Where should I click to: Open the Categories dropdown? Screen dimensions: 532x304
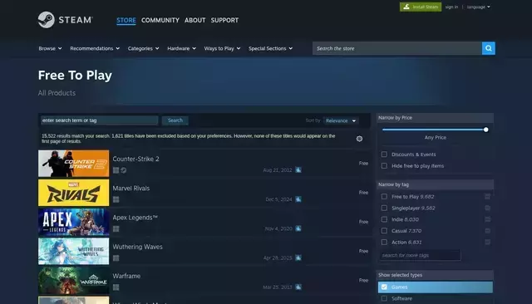[144, 48]
